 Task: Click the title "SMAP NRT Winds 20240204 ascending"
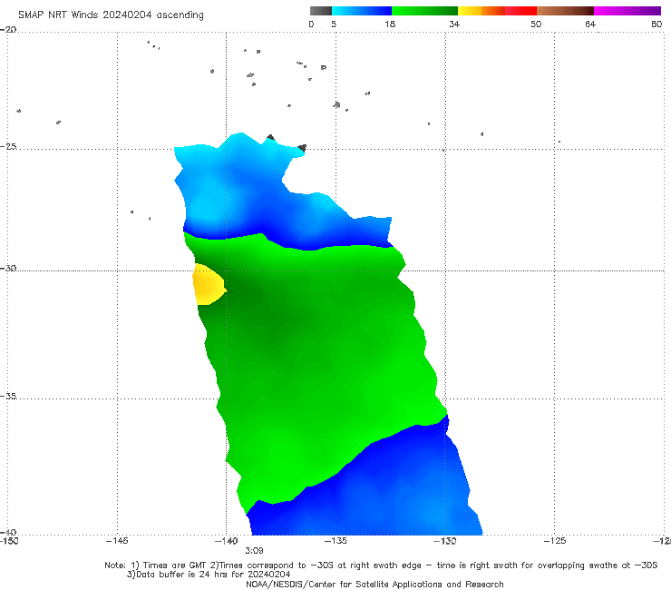coord(111,15)
